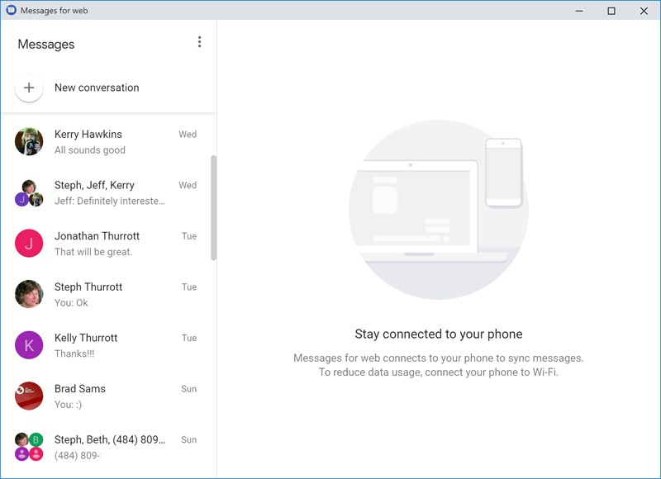
Task: Open the Kerry Hawkins name entry
Action: click(x=88, y=134)
